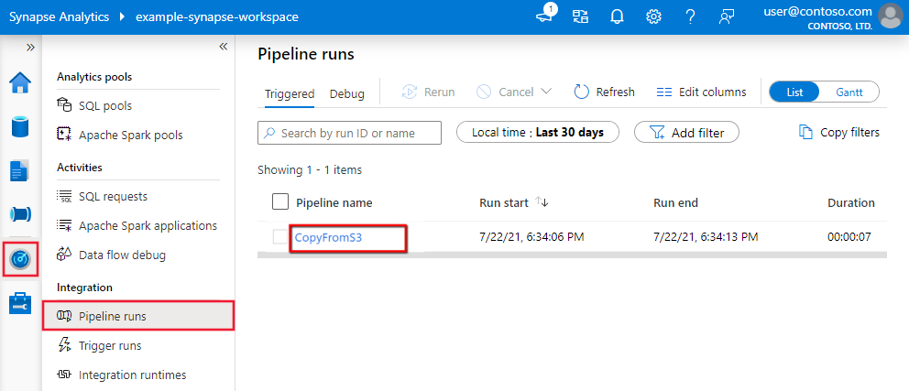The height and width of the screenshot is (391, 909).
Task: Expand the left navigation rail
Action: pyautogui.click(x=29, y=47)
